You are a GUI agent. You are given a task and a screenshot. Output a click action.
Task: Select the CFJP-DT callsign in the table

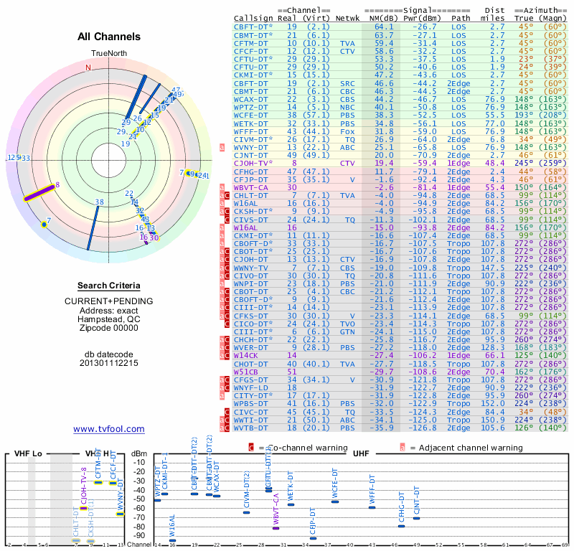[x=251, y=179]
